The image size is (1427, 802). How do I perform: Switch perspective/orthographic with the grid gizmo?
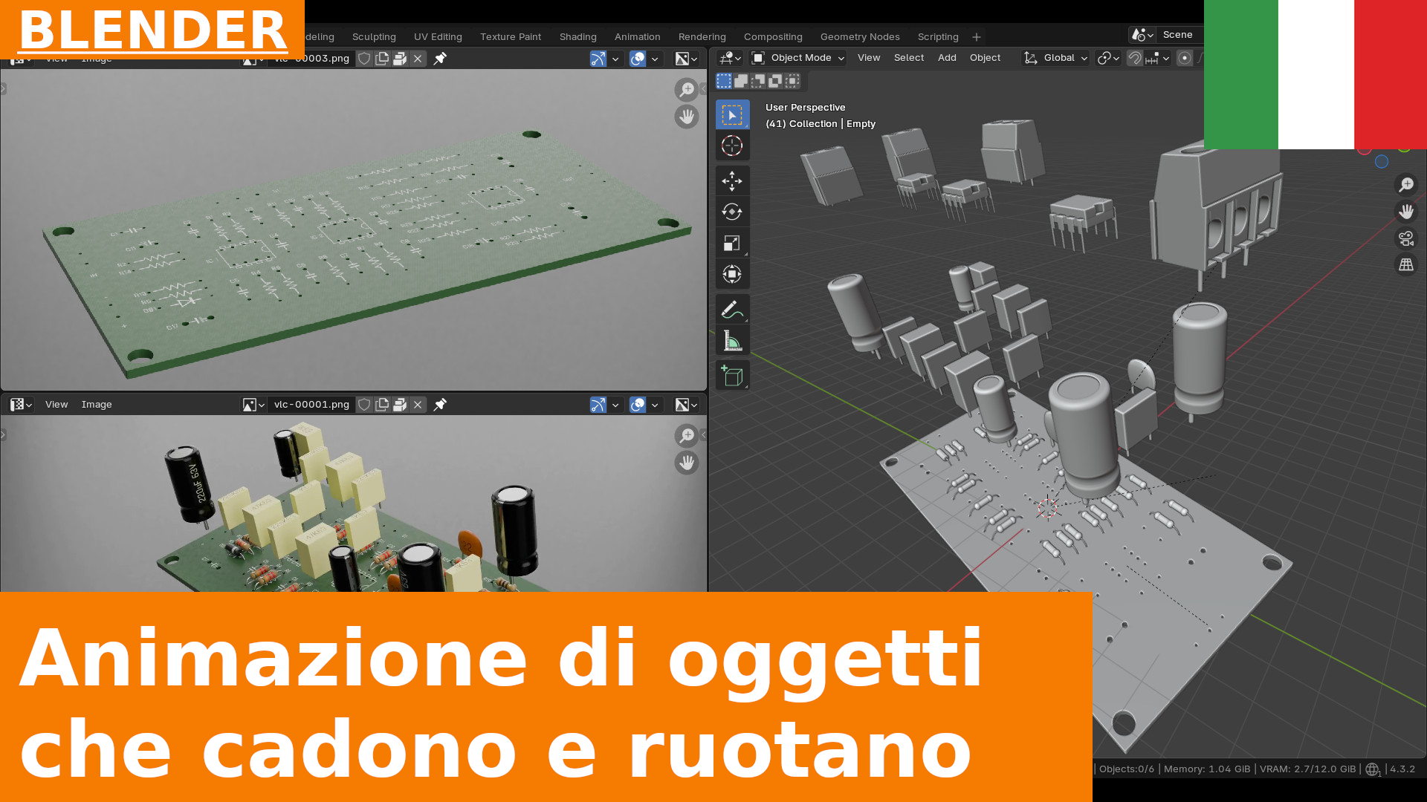pos(1406,265)
